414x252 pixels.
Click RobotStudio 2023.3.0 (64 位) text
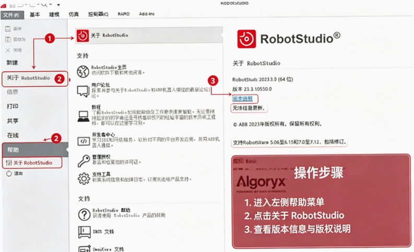[x=263, y=79]
